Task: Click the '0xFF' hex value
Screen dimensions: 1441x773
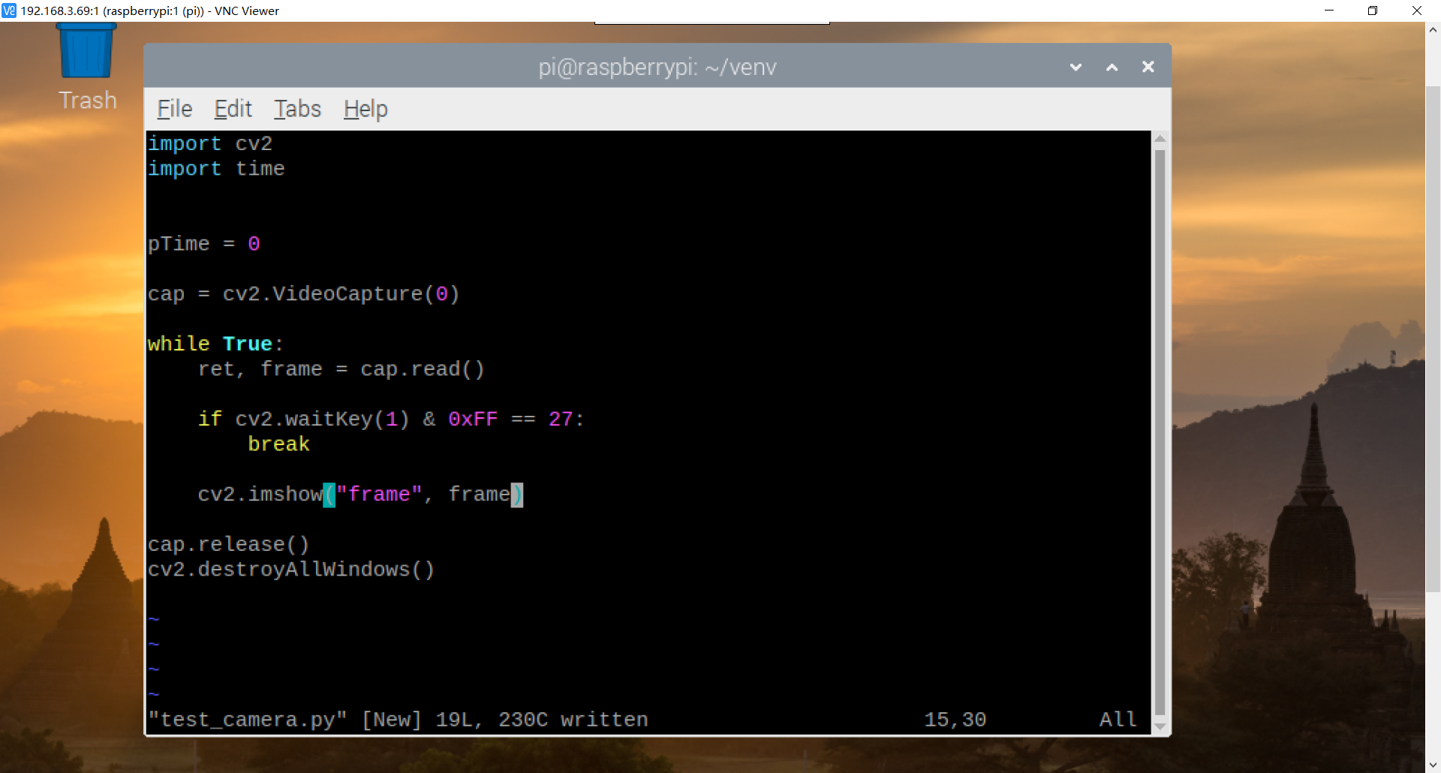Action: [x=473, y=420]
